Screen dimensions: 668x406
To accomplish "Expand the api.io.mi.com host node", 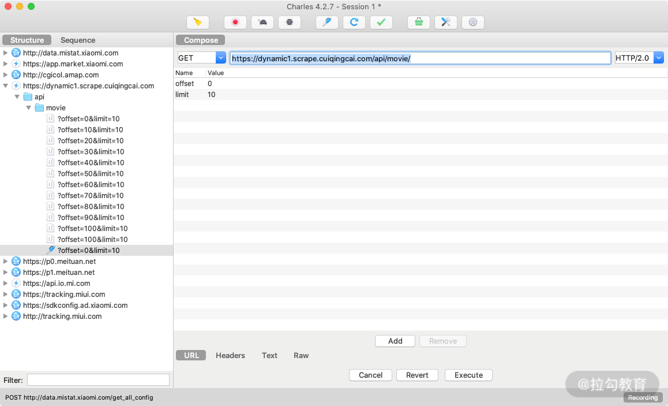I will click(x=6, y=283).
